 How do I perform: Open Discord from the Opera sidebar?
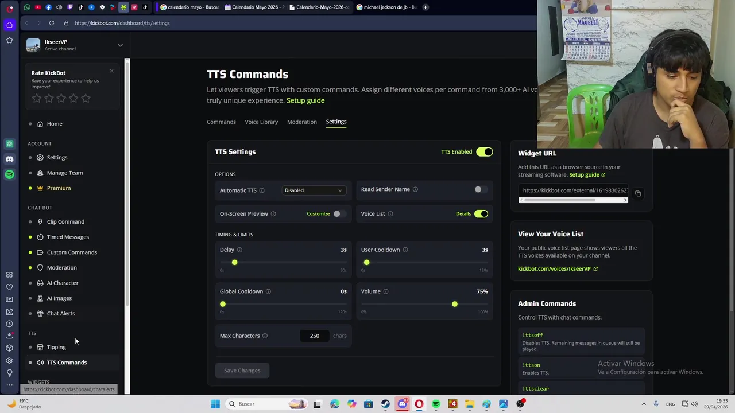pos(9,159)
